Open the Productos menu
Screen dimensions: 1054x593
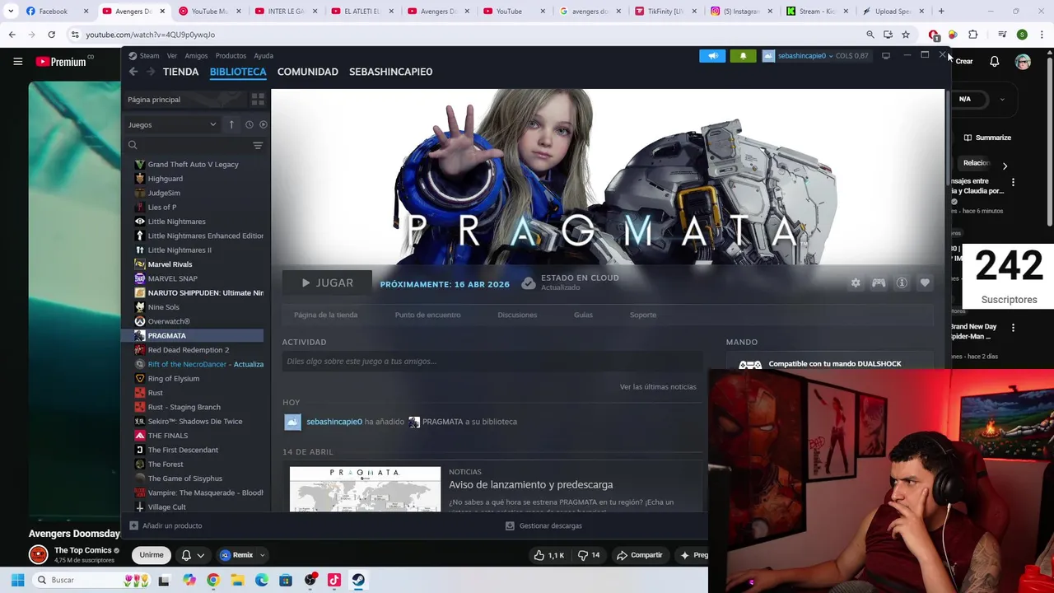coord(231,56)
